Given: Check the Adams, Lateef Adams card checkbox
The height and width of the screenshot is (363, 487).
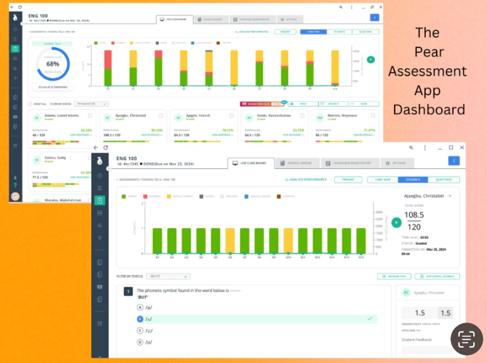Looking at the screenshot, I should 90,115.
